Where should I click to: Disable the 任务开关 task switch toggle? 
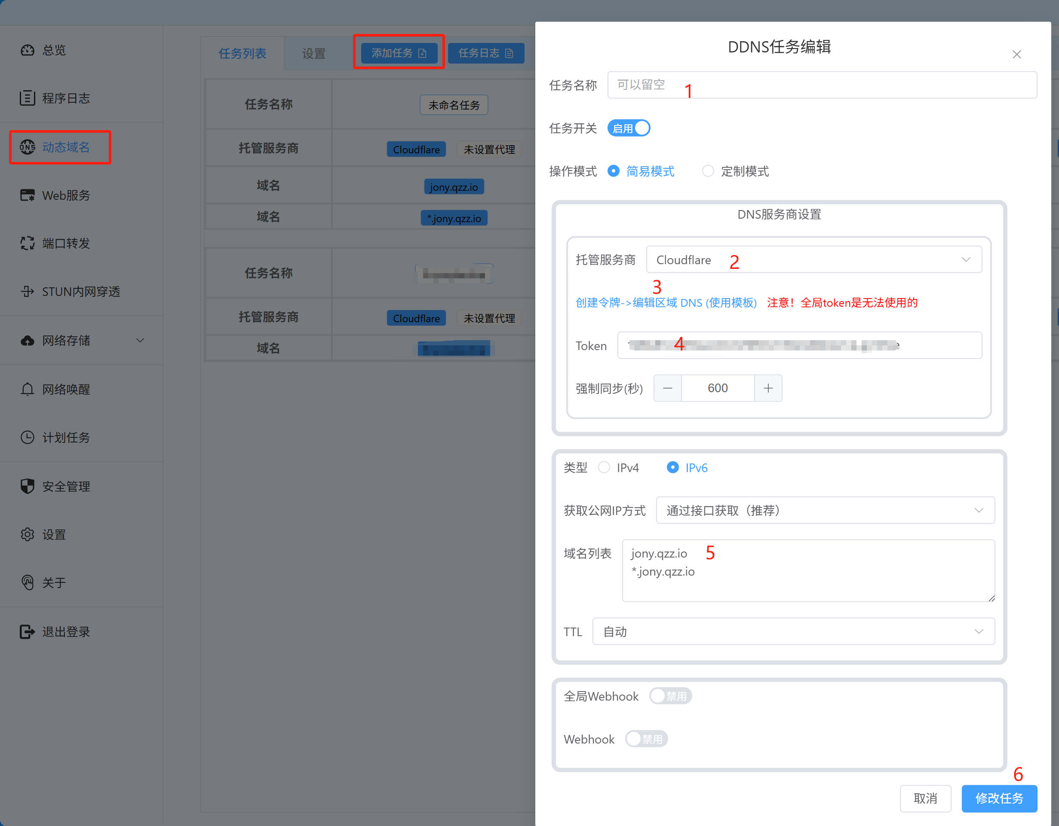[629, 128]
